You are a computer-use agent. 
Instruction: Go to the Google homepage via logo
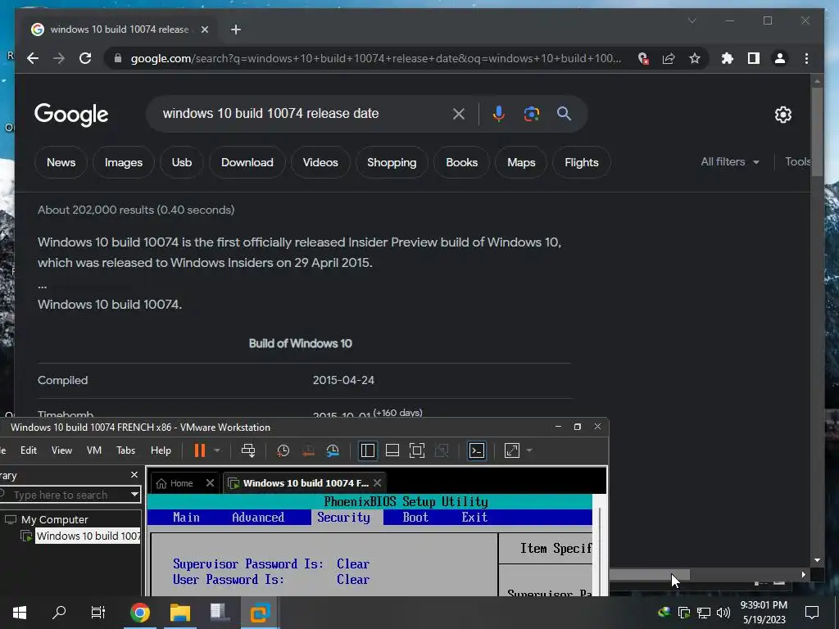click(x=71, y=115)
